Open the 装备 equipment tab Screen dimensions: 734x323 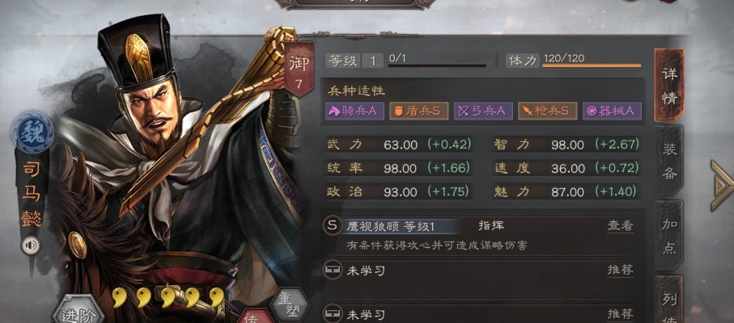pos(669,161)
